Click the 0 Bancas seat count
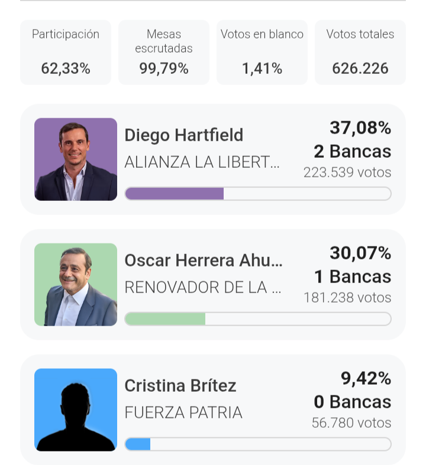The image size is (426, 465). pyautogui.click(x=353, y=402)
